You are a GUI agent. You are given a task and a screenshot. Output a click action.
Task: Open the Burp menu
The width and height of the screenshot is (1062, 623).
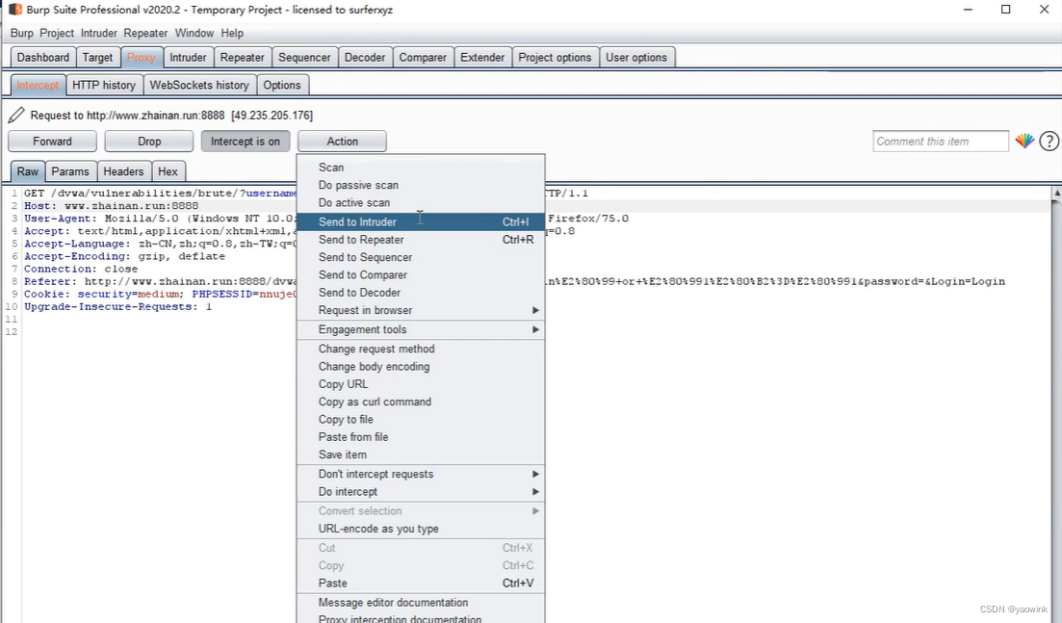coord(22,33)
